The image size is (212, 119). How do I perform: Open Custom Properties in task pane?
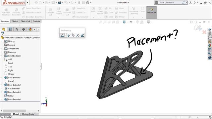210,50
